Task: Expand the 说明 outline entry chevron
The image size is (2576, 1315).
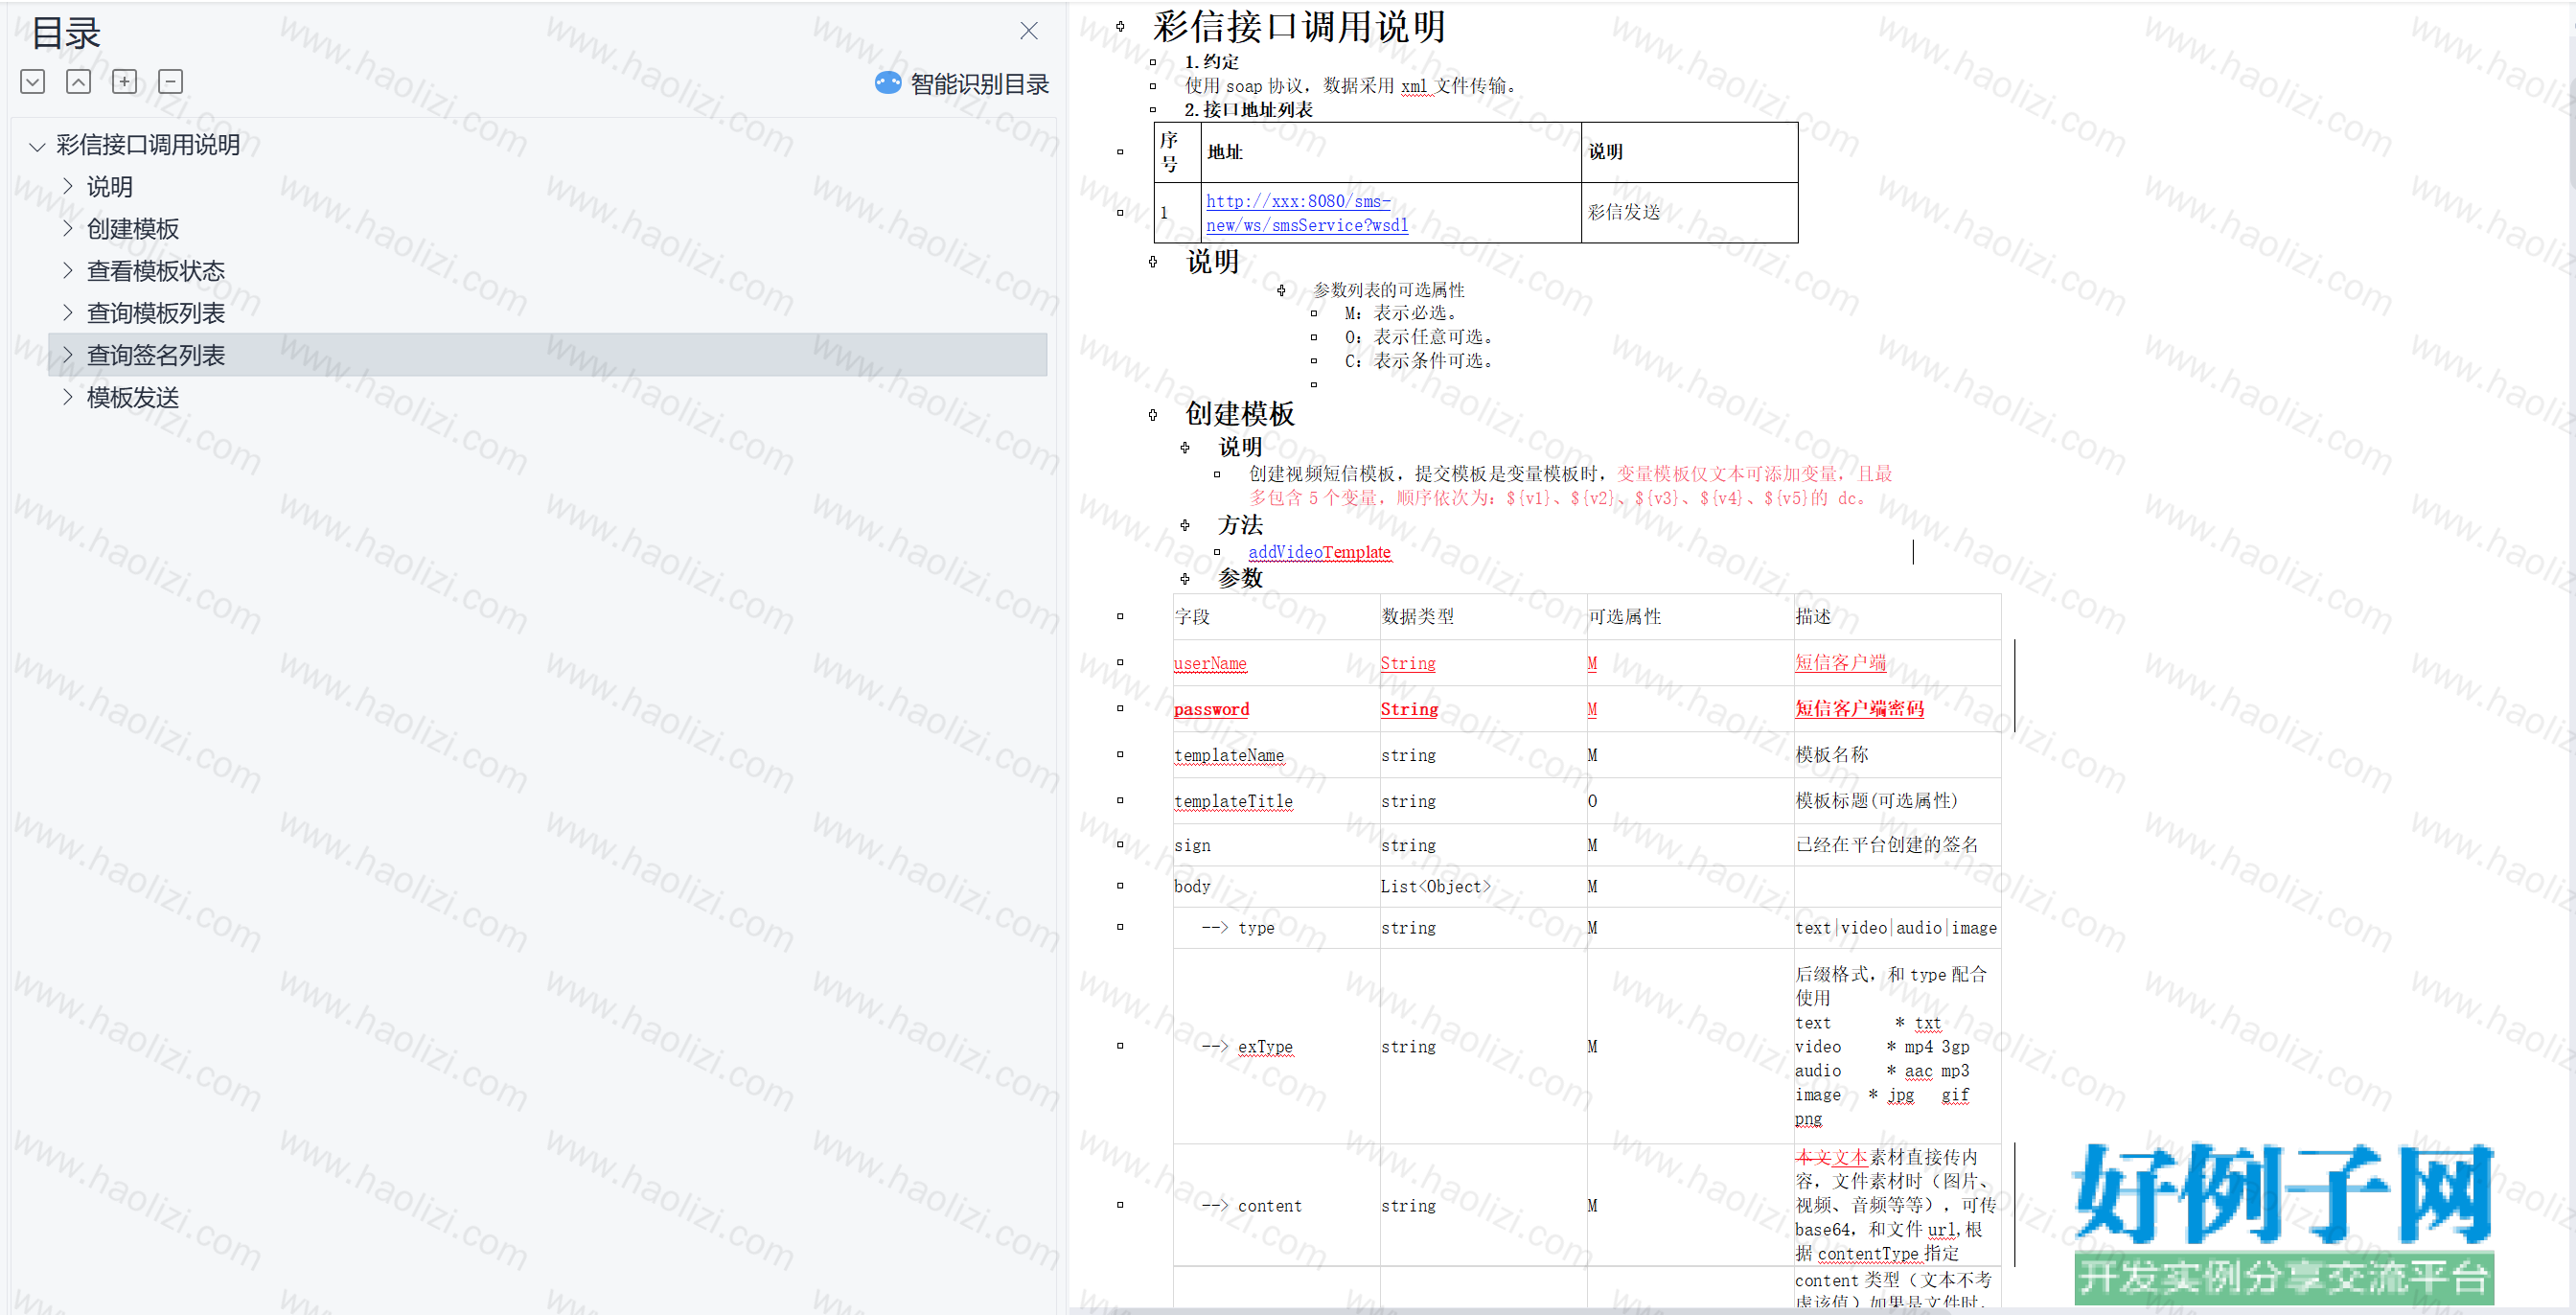Action: (x=68, y=186)
